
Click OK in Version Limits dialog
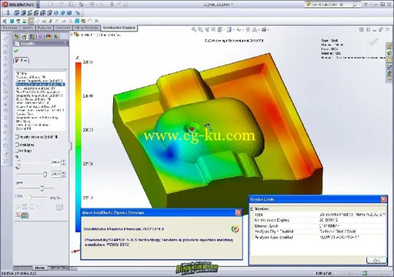pos(376,260)
